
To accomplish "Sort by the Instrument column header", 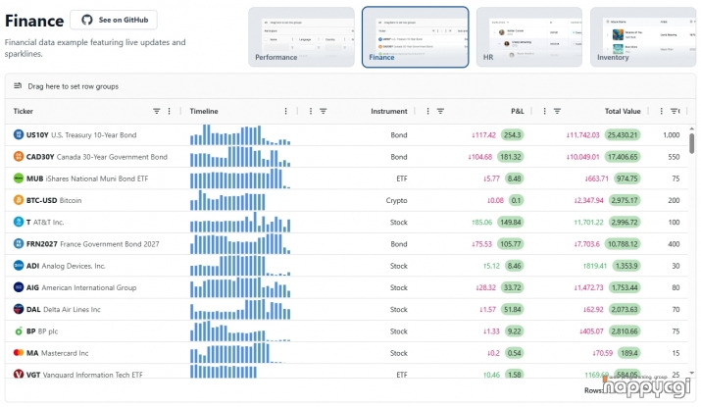I will (x=389, y=111).
